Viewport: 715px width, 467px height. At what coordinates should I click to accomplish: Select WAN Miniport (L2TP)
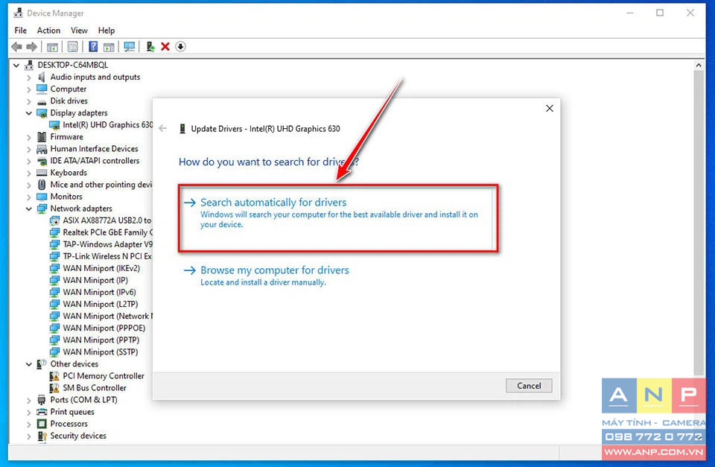coord(101,304)
